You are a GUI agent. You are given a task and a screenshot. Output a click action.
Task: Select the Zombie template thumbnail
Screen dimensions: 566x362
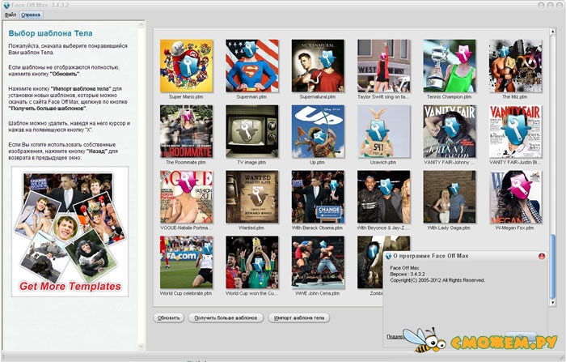(370, 262)
